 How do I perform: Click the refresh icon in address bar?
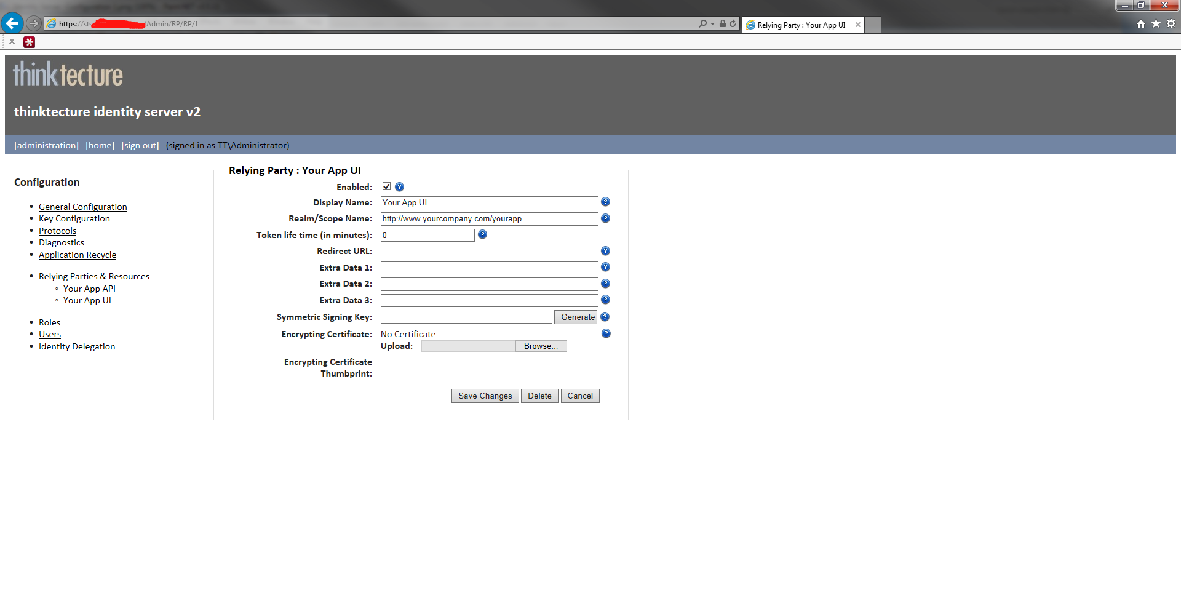[733, 23]
